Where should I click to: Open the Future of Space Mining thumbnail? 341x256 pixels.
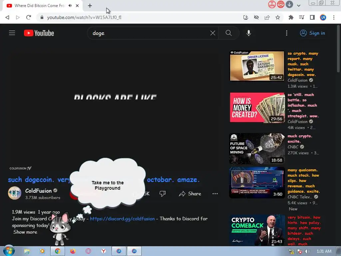coord(257,149)
